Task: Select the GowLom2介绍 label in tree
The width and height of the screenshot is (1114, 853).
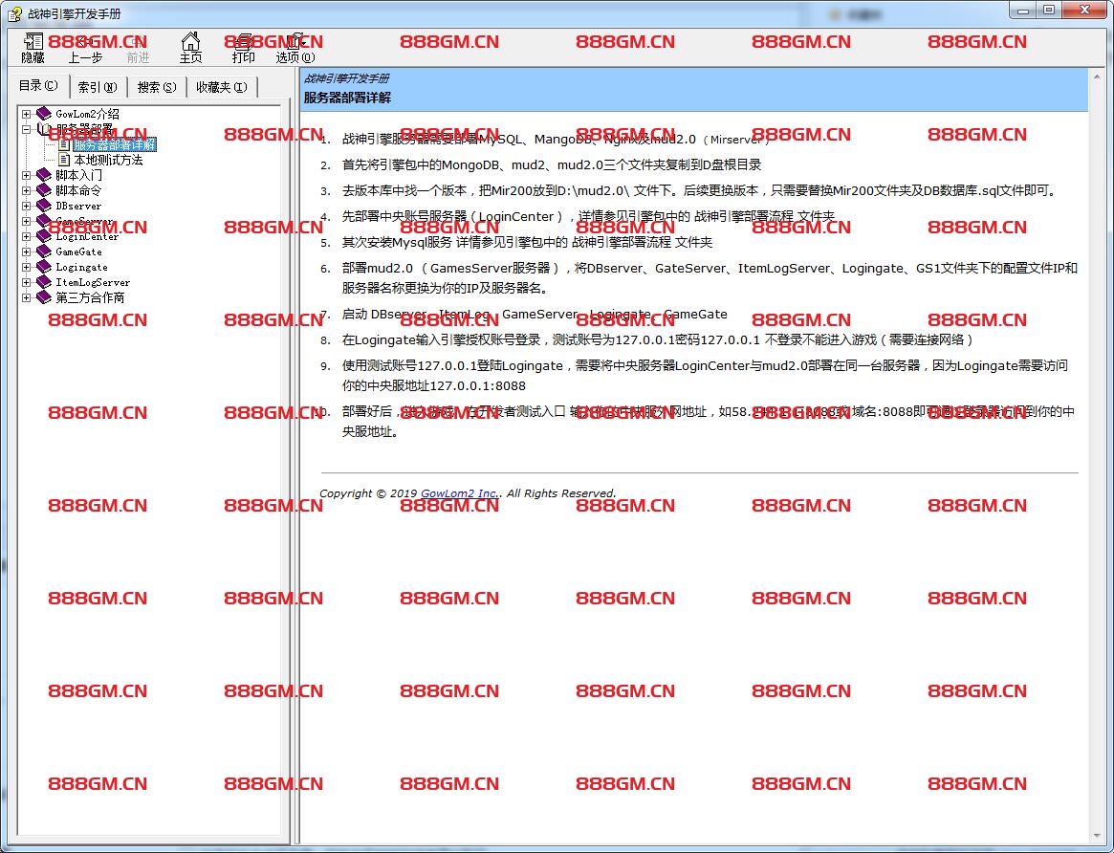Action: coord(87,114)
